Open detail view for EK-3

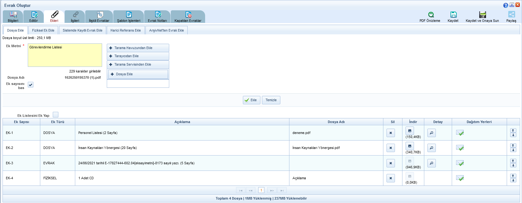tap(431, 163)
